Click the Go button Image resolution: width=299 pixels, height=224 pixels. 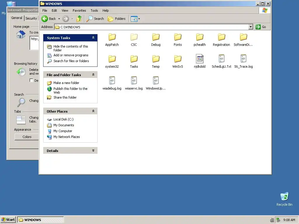tap(261, 27)
